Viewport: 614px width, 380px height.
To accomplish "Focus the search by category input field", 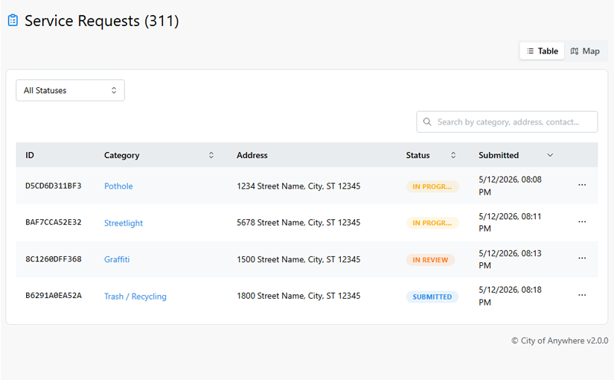I will [x=507, y=122].
